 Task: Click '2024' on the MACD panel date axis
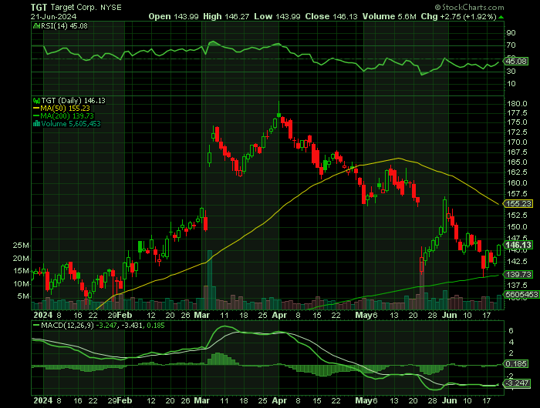[x=43, y=400]
